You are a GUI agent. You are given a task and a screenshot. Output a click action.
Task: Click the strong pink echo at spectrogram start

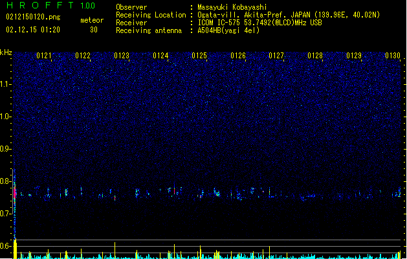point(15,194)
